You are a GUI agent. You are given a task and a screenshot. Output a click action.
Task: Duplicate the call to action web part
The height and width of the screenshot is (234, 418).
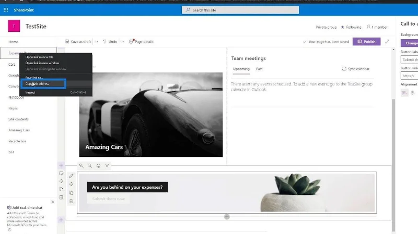tap(71, 193)
